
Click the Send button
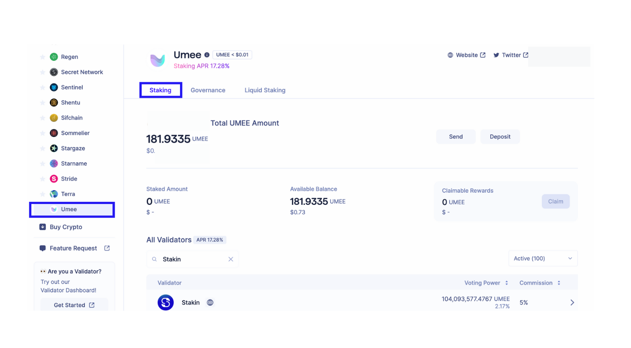[x=456, y=137]
